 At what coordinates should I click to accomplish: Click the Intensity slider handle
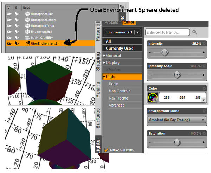pyautogui.click(x=165, y=52)
